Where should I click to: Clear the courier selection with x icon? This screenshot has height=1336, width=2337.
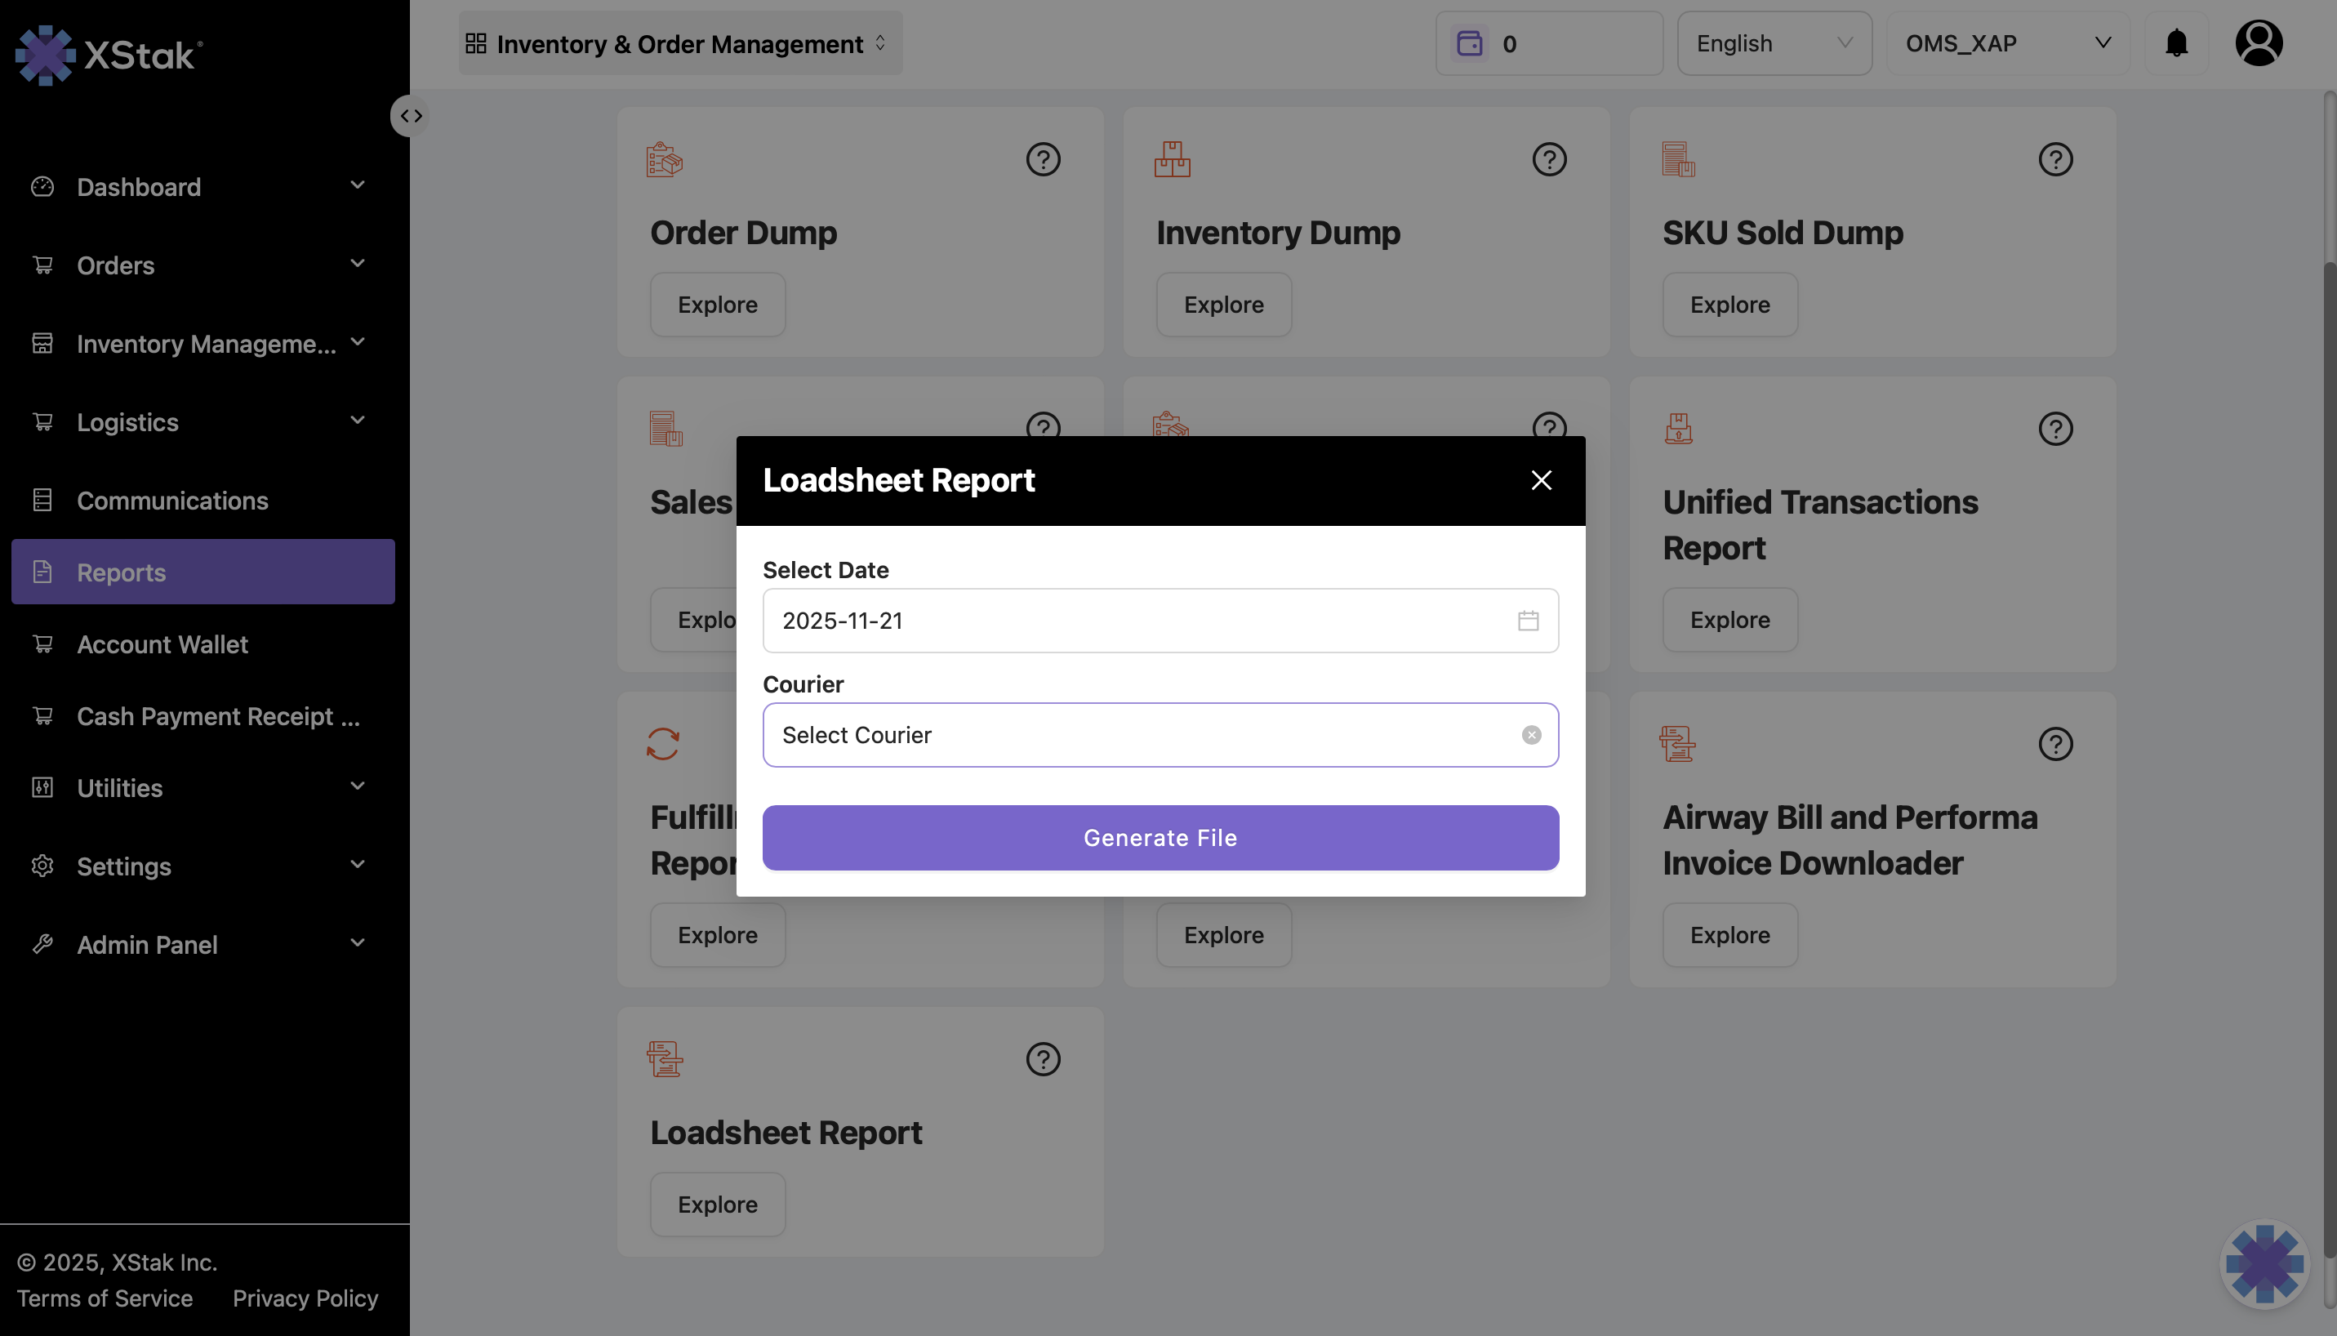[x=1530, y=735]
